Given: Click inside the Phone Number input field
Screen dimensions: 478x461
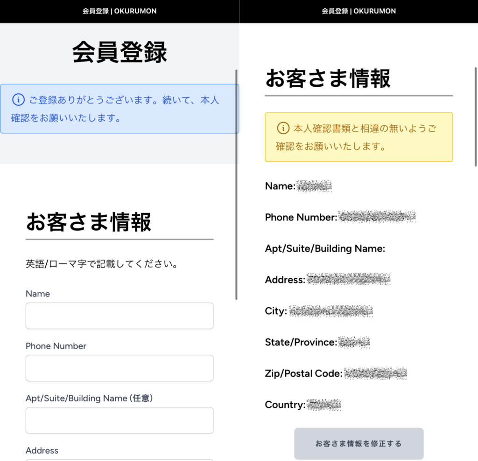Looking at the screenshot, I should point(119,368).
